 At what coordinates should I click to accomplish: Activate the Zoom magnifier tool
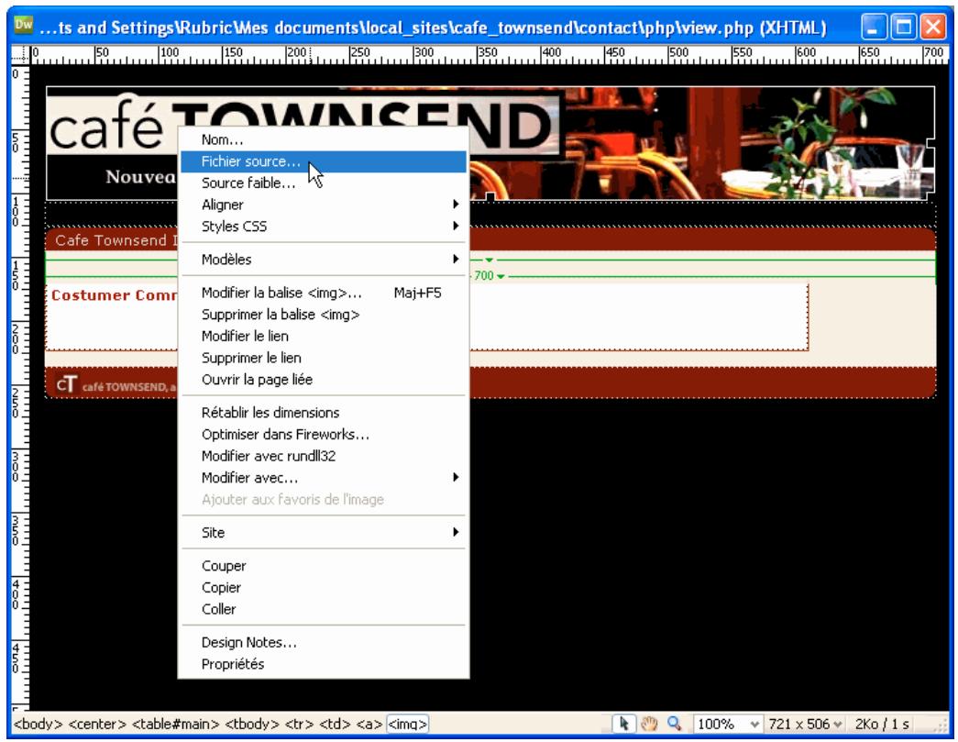tap(675, 724)
